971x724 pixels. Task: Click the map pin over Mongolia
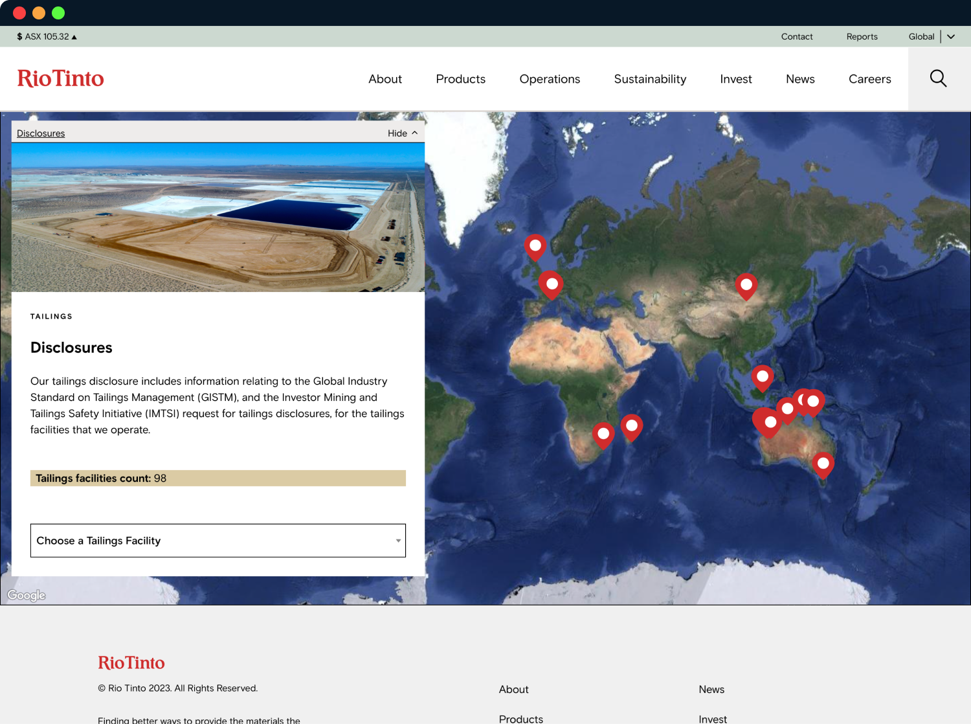[x=746, y=286]
